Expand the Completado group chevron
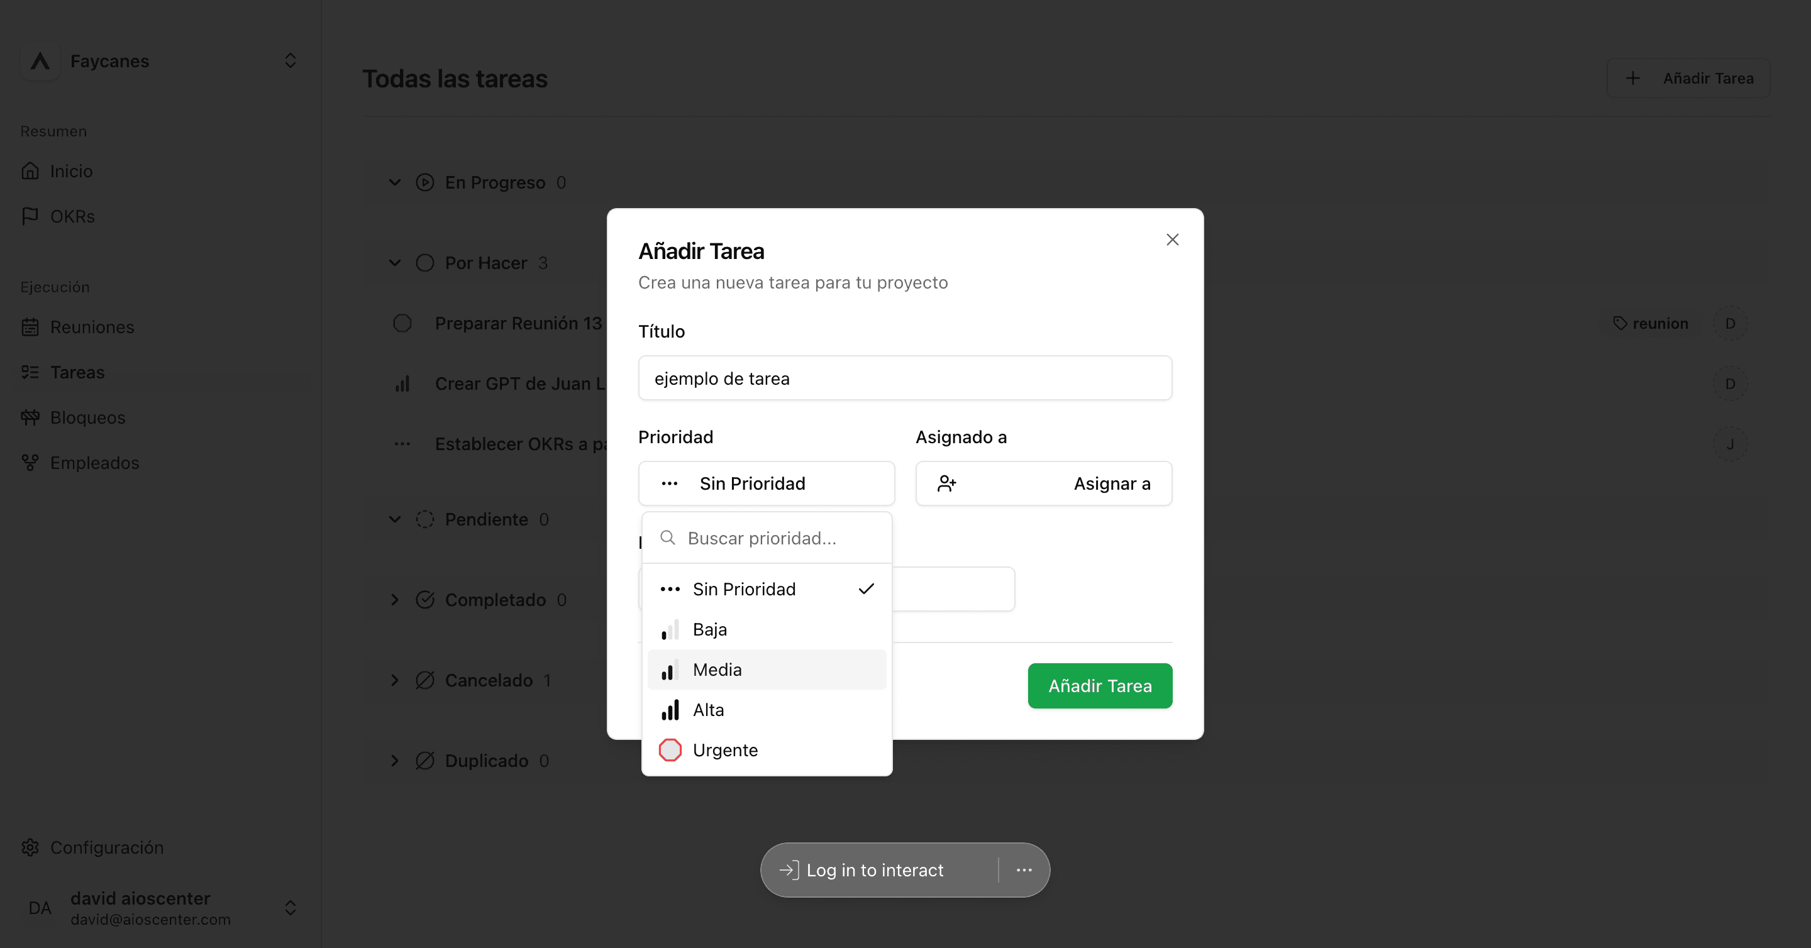Viewport: 1811px width, 948px height. coord(395,600)
